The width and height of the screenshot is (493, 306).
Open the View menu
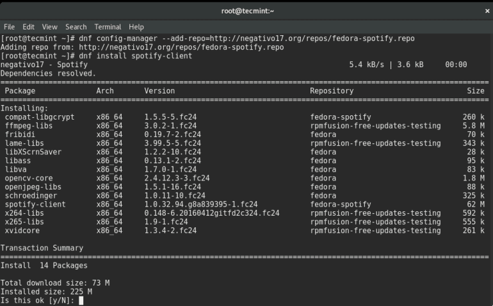tap(49, 27)
